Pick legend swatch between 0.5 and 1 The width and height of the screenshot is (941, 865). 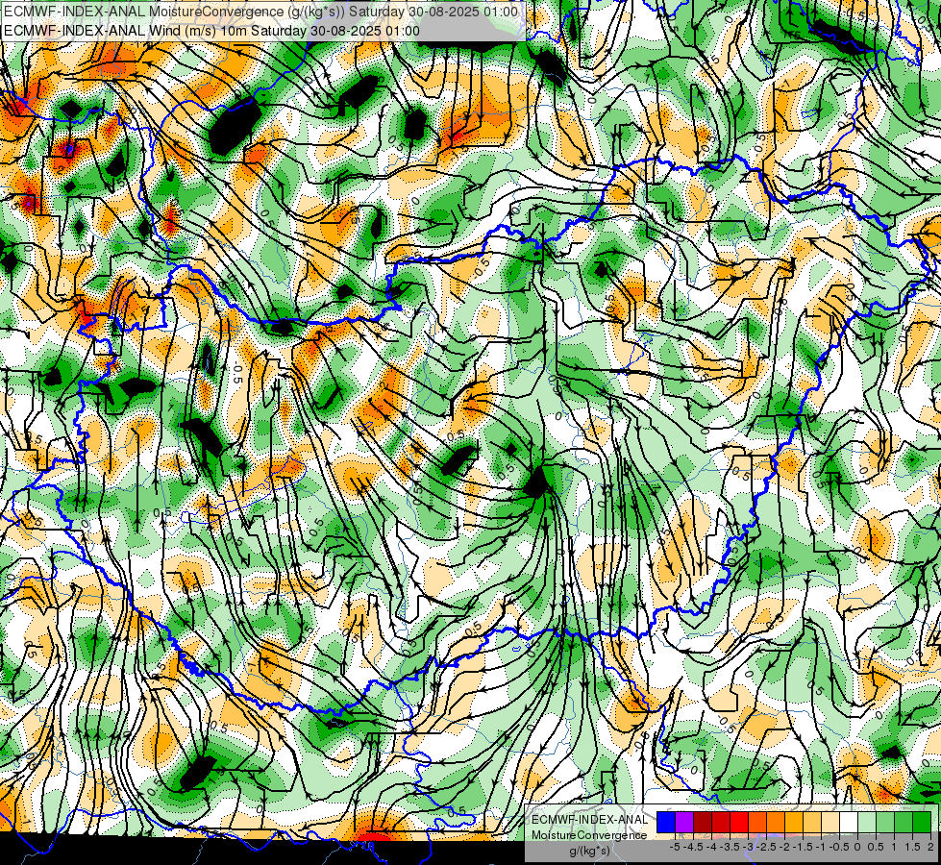[885, 823]
